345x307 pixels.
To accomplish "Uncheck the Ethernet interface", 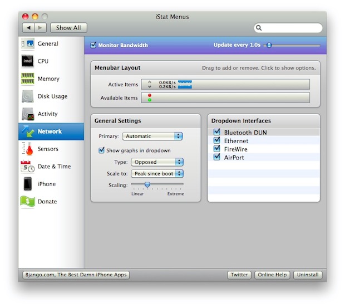I will [216, 140].
